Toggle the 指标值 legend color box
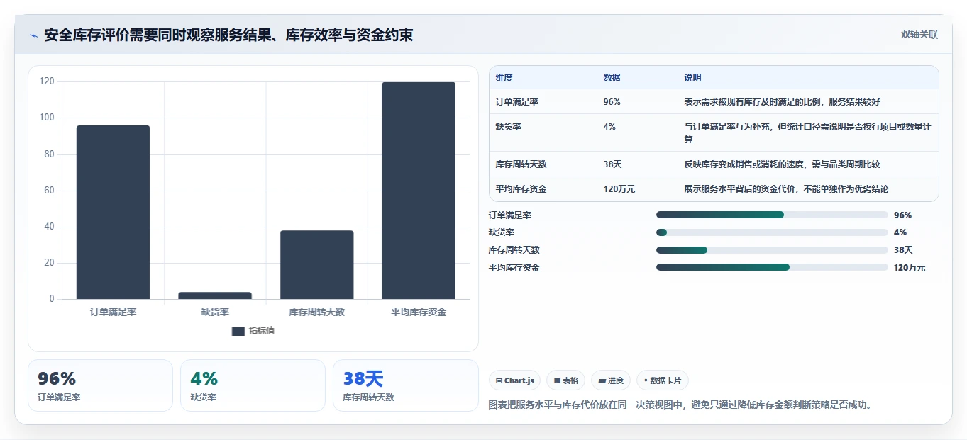Screen dimensions: 967x440 tap(238, 331)
